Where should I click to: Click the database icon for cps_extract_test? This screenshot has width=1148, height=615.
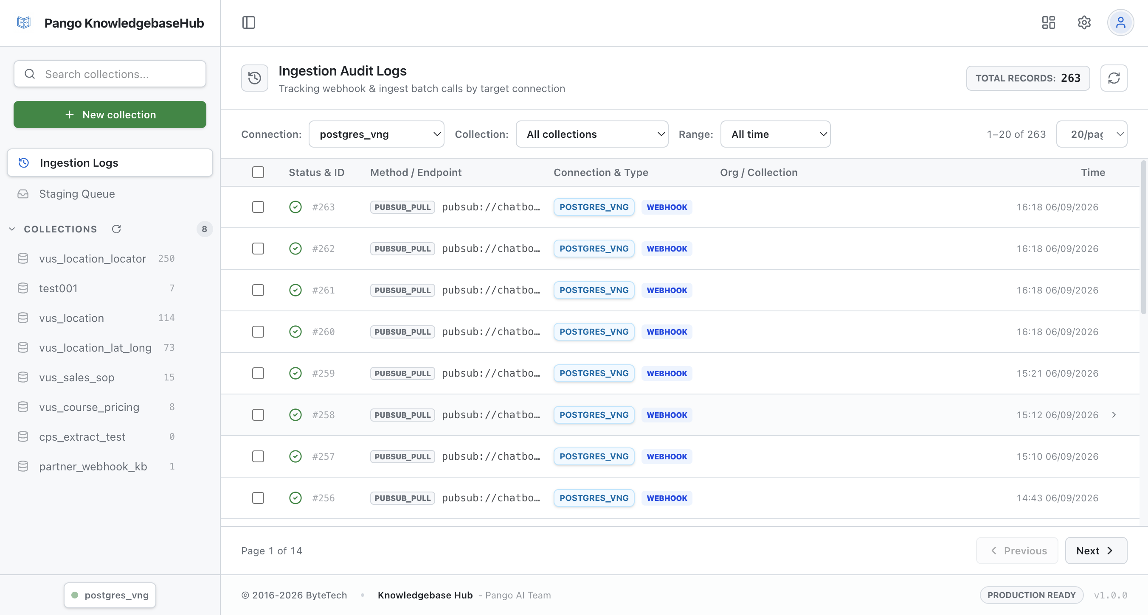[x=23, y=436]
